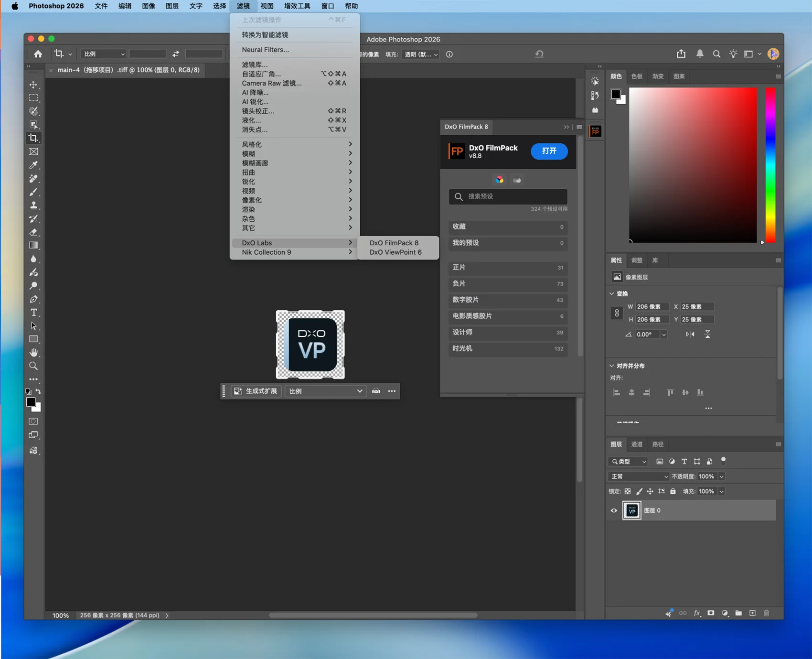Toggle the pixel layer filter icon
This screenshot has width=812, height=659.
pyautogui.click(x=660, y=462)
